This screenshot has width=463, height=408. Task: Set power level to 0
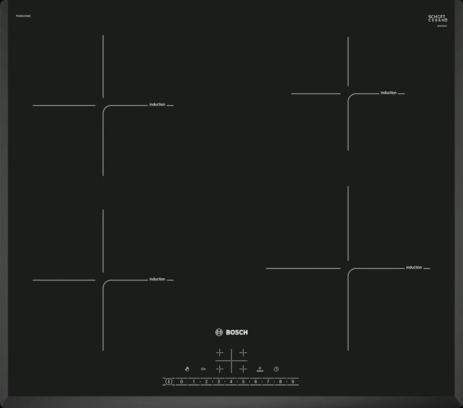click(181, 382)
